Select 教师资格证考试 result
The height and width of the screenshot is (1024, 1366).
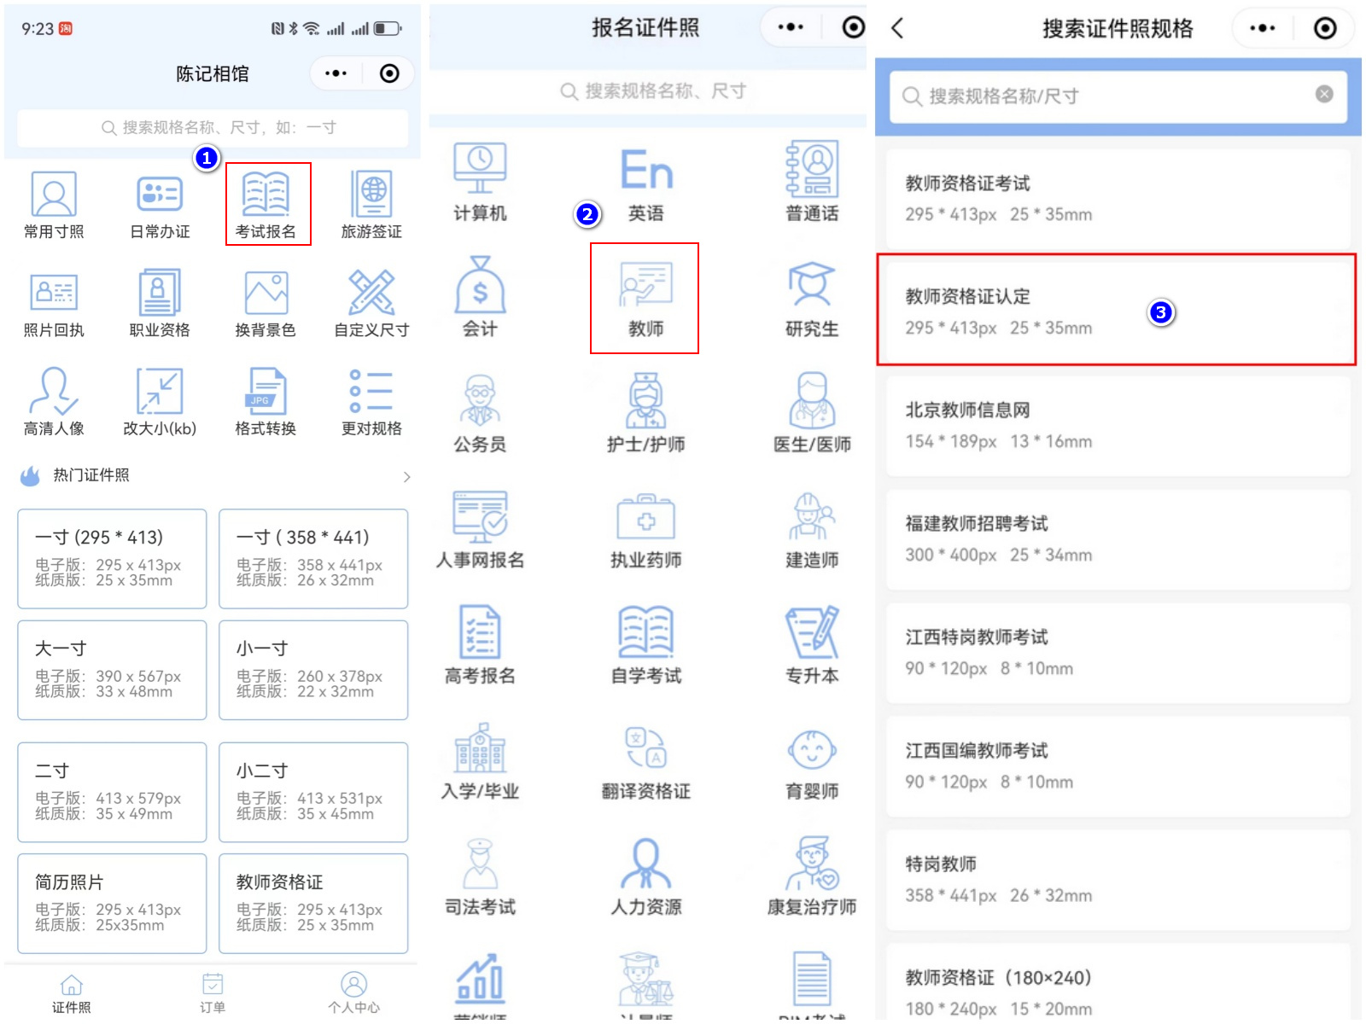coord(1118,199)
